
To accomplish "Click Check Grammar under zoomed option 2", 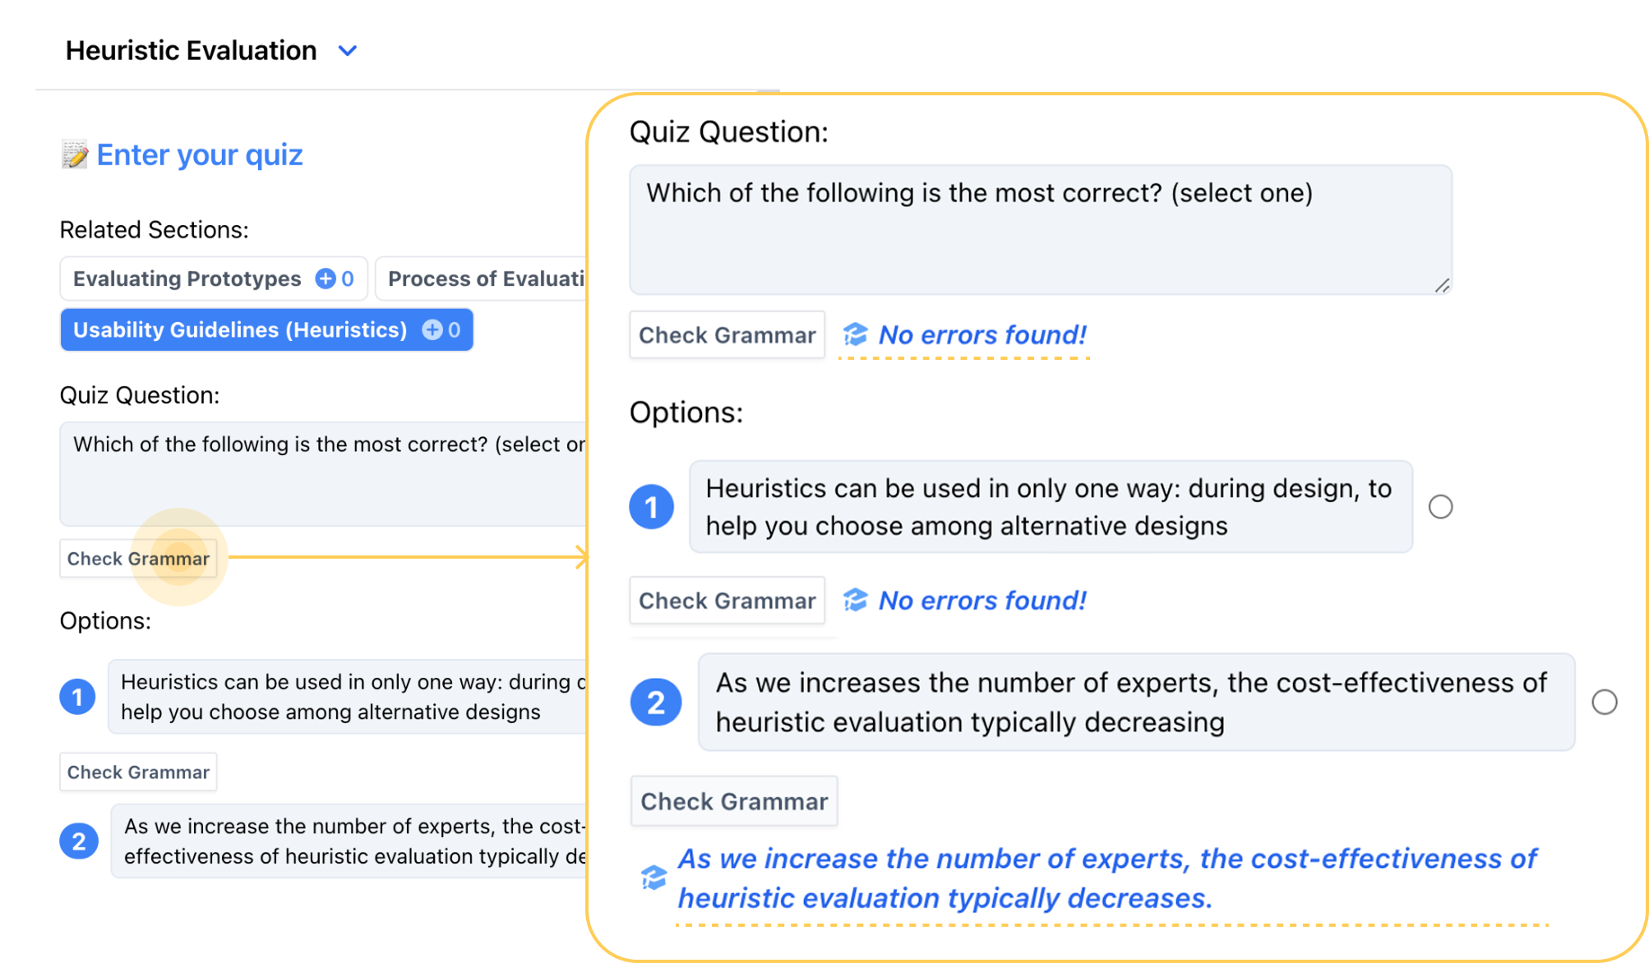I will [734, 801].
